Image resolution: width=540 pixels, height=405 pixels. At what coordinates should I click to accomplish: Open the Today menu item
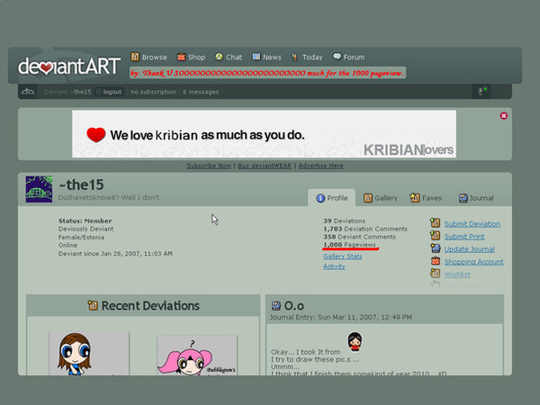click(312, 58)
